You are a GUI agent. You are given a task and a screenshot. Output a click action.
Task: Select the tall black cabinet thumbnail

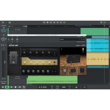(82, 71)
